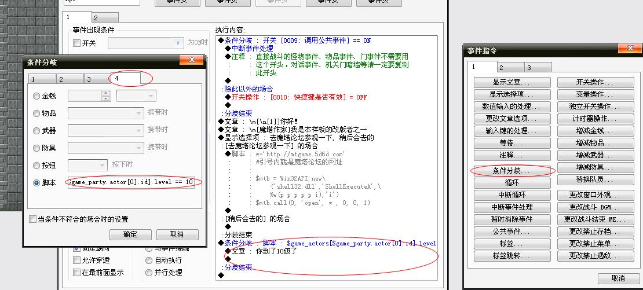Select the 金钱 radio option

pyautogui.click(x=36, y=96)
